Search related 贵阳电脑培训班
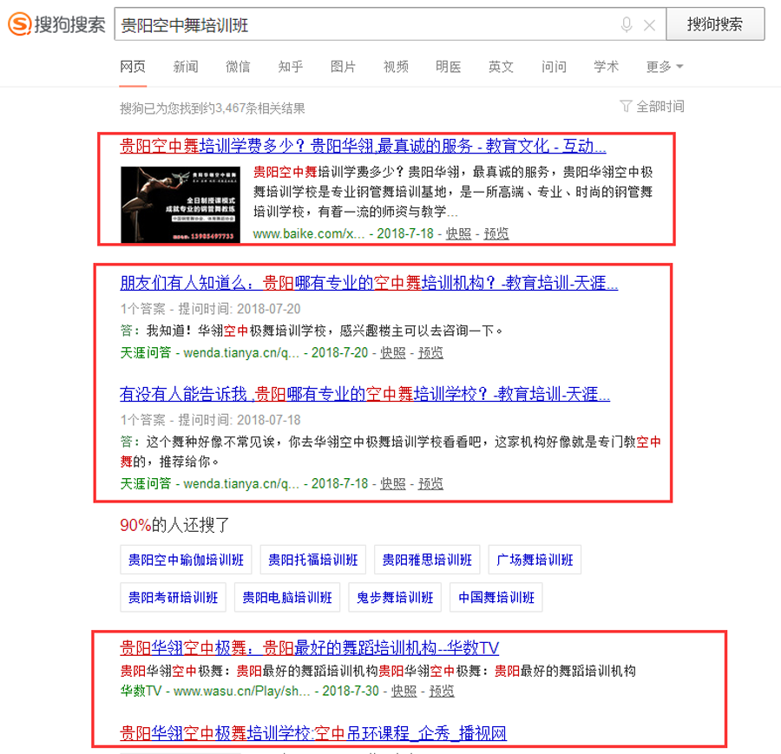 tap(287, 597)
